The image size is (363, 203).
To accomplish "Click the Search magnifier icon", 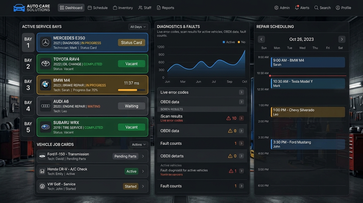I will pos(316,8).
